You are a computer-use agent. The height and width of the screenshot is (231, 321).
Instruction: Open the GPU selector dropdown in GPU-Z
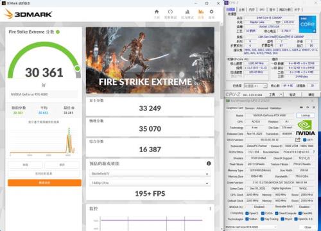pos(251,227)
